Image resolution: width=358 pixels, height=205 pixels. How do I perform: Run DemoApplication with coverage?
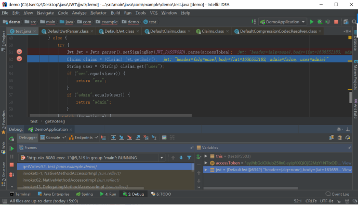tap(328, 22)
